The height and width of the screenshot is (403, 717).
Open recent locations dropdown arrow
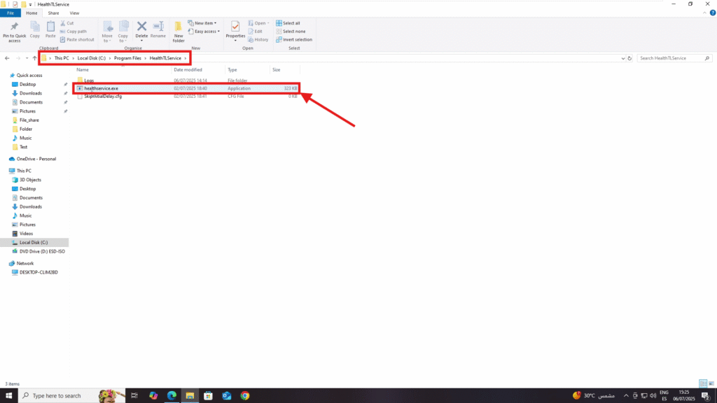point(27,58)
